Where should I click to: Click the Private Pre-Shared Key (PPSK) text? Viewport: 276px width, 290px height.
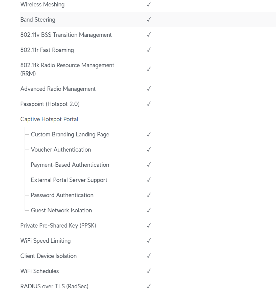click(58, 226)
